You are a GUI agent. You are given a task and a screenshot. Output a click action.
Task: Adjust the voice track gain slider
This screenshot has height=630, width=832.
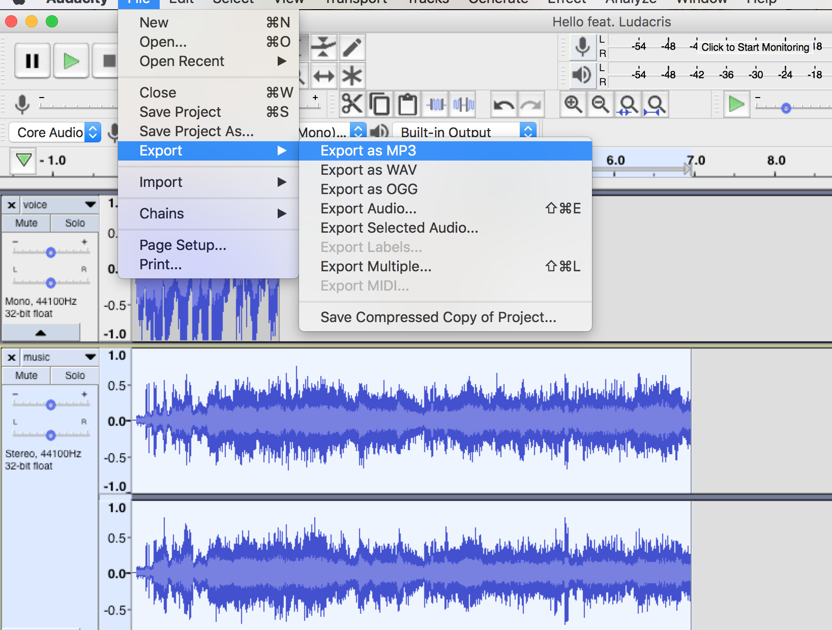point(50,252)
